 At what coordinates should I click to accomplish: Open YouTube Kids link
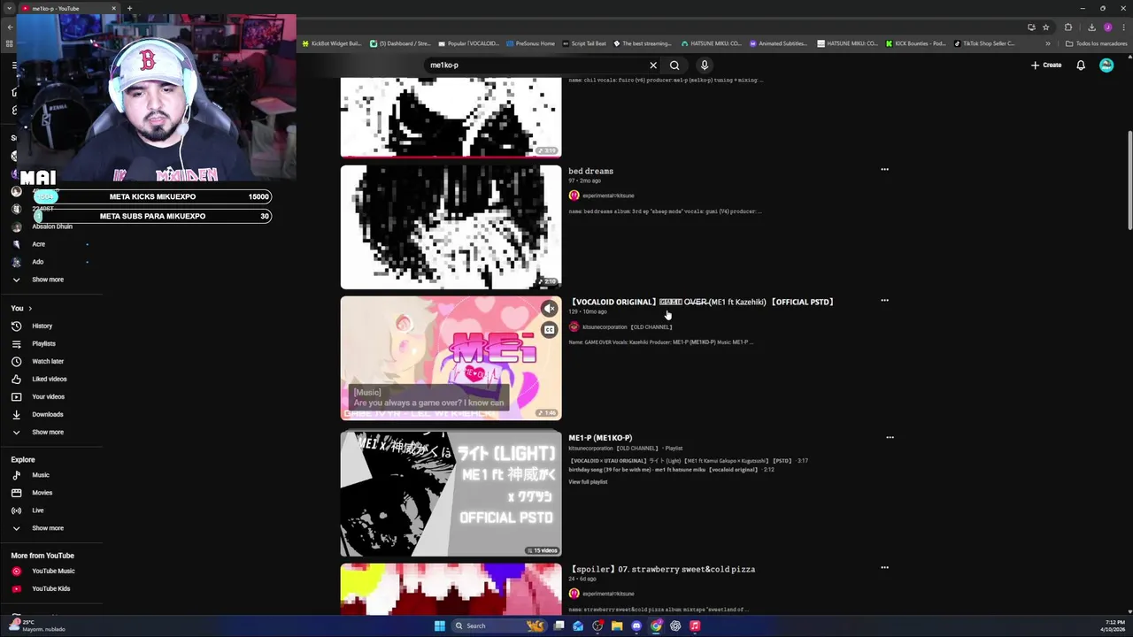pyautogui.click(x=50, y=589)
